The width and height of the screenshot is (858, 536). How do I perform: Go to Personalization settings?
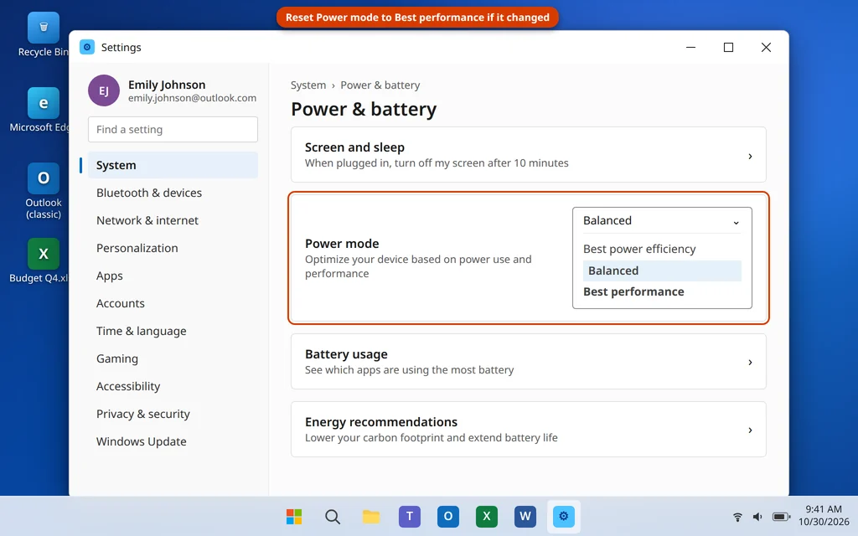pyautogui.click(x=173, y=248)
